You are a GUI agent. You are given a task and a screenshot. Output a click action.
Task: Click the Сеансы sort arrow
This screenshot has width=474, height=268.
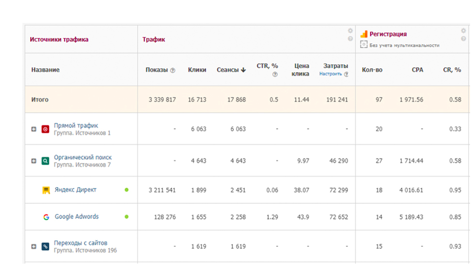[244, 70]
